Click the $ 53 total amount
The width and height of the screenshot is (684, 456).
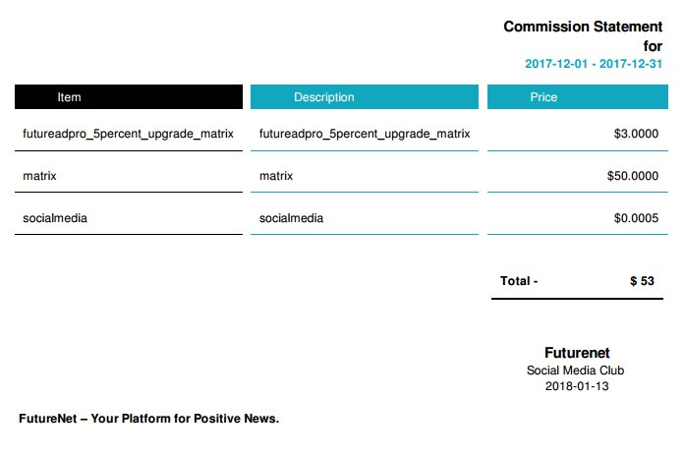pos(642,281)
